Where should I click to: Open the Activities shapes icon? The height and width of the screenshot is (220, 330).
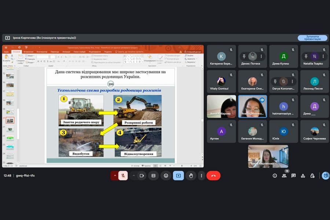tap(303, 176)
